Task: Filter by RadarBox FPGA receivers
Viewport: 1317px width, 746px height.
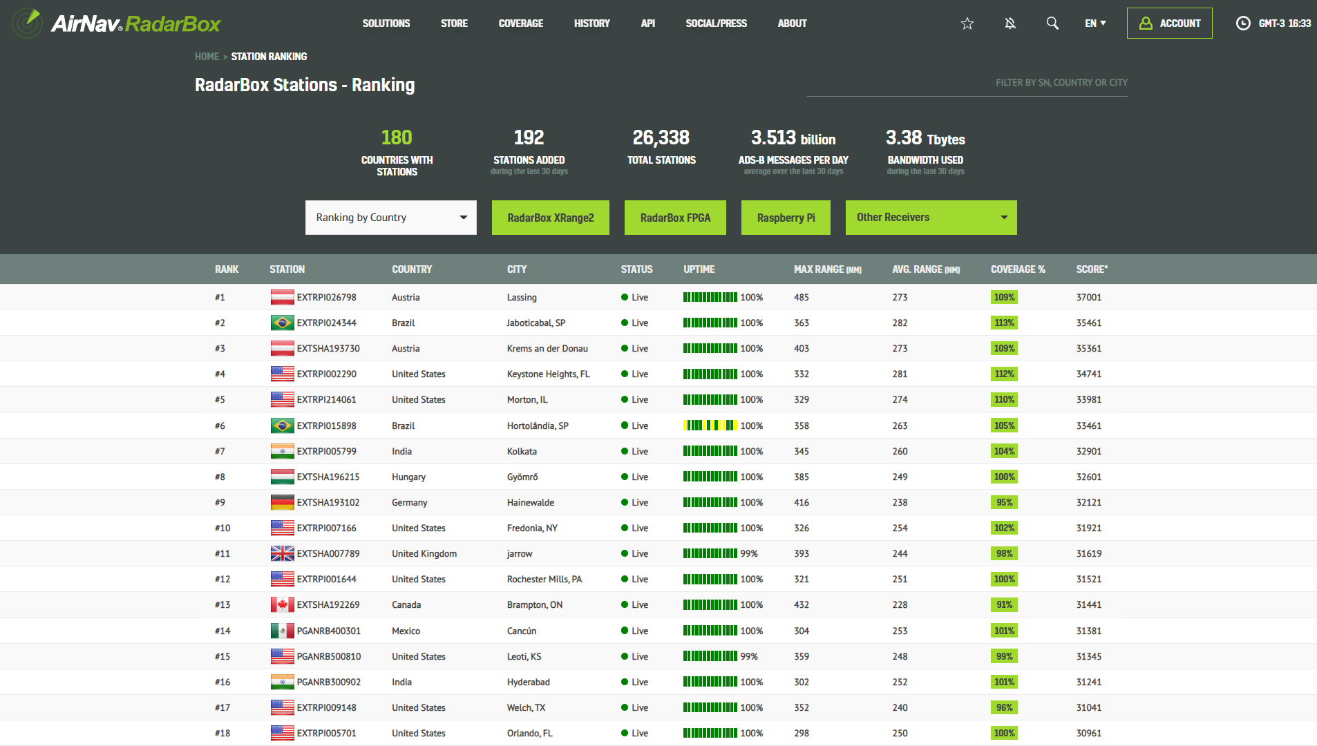Action: click(675, 218)
